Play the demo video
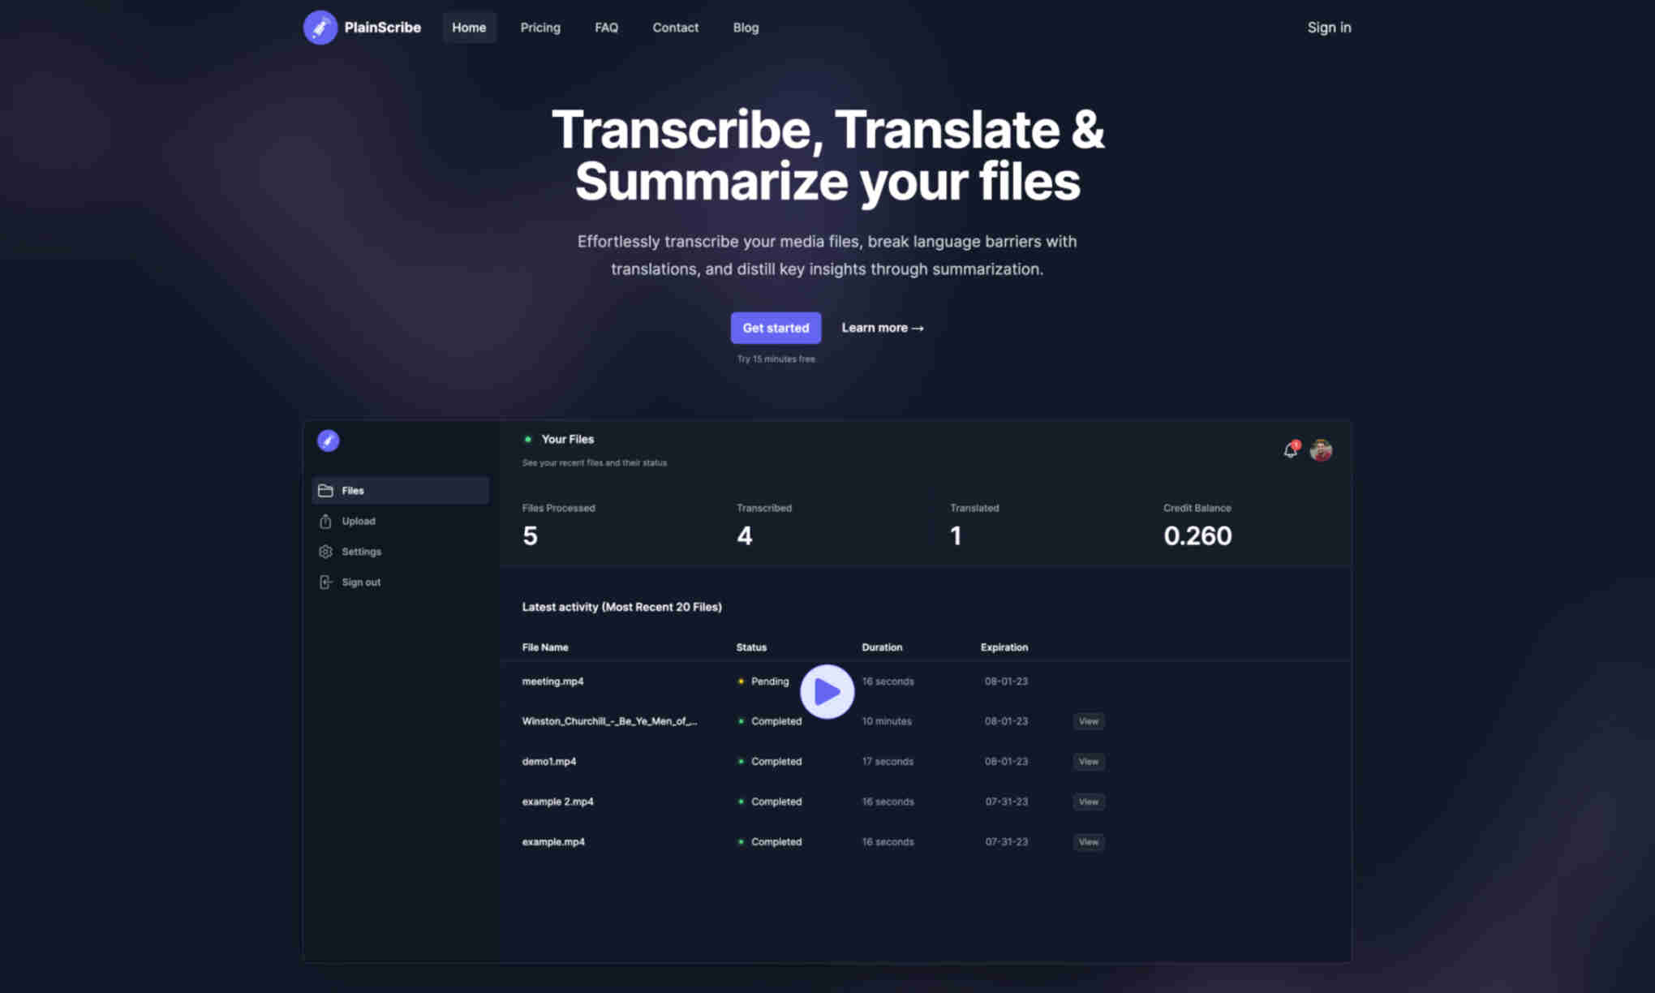This screenshot has height=993, width=1655. tap(827, 692)
